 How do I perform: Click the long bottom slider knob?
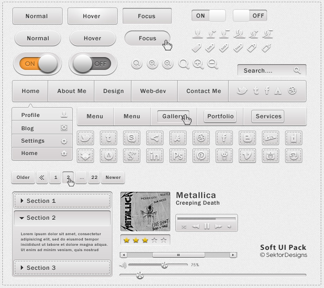140,275
